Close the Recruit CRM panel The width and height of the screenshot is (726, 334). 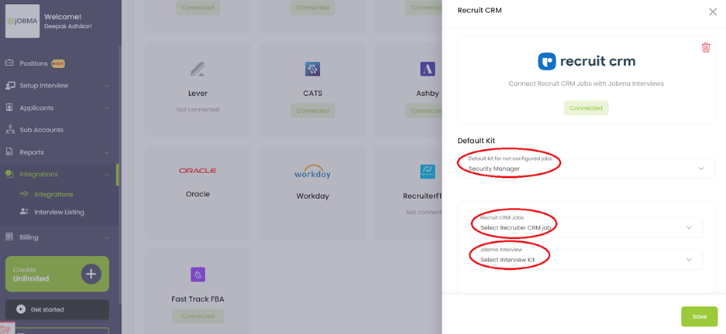point(713,12)
